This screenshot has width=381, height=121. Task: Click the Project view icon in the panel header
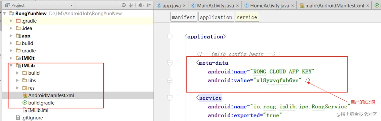coord(7,5)
